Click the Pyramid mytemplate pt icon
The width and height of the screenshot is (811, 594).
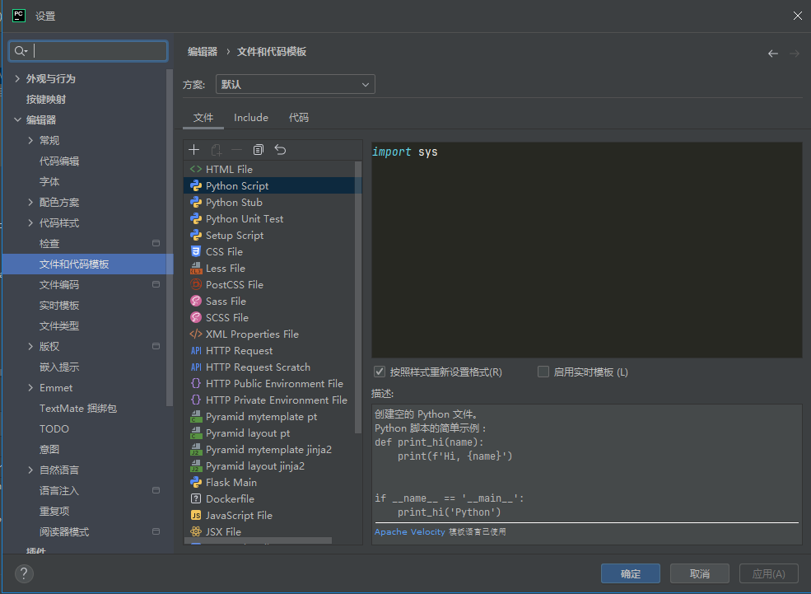[195, 417]
